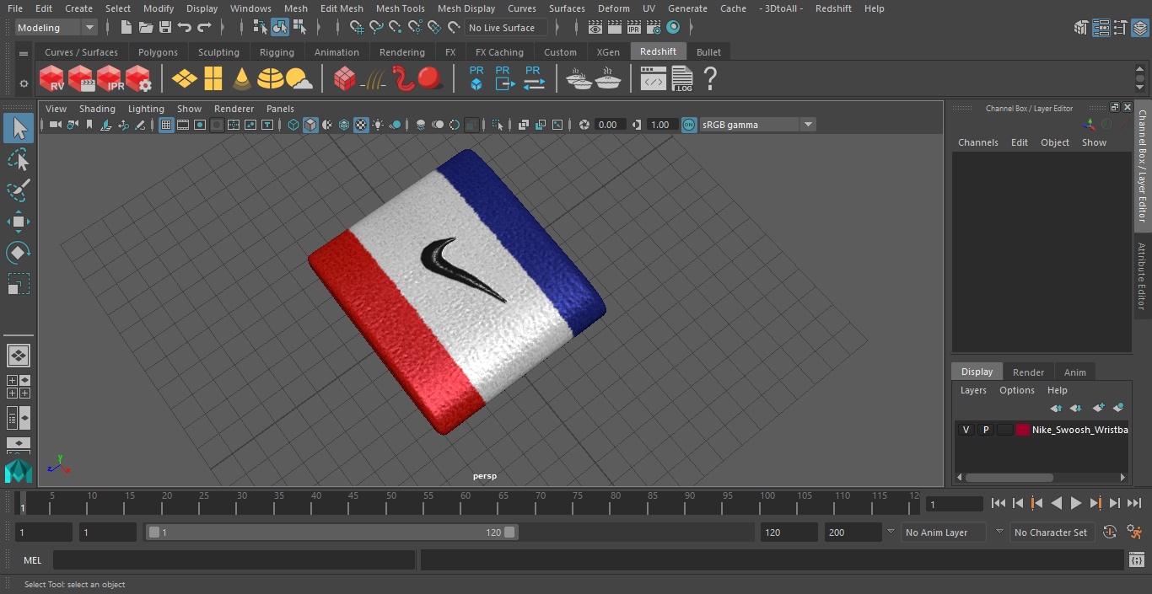
Task: Activate the Paint selection tool
Action: [x=19, y=190]
